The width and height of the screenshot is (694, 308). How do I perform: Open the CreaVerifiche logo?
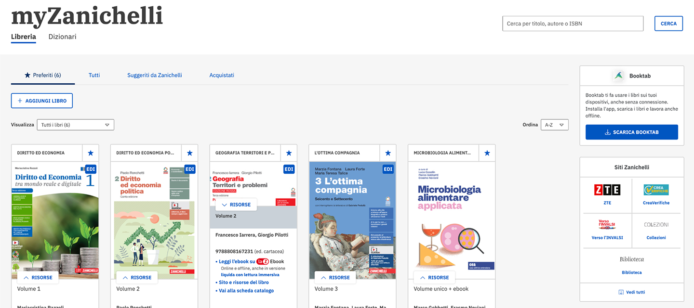click(656, 190)
